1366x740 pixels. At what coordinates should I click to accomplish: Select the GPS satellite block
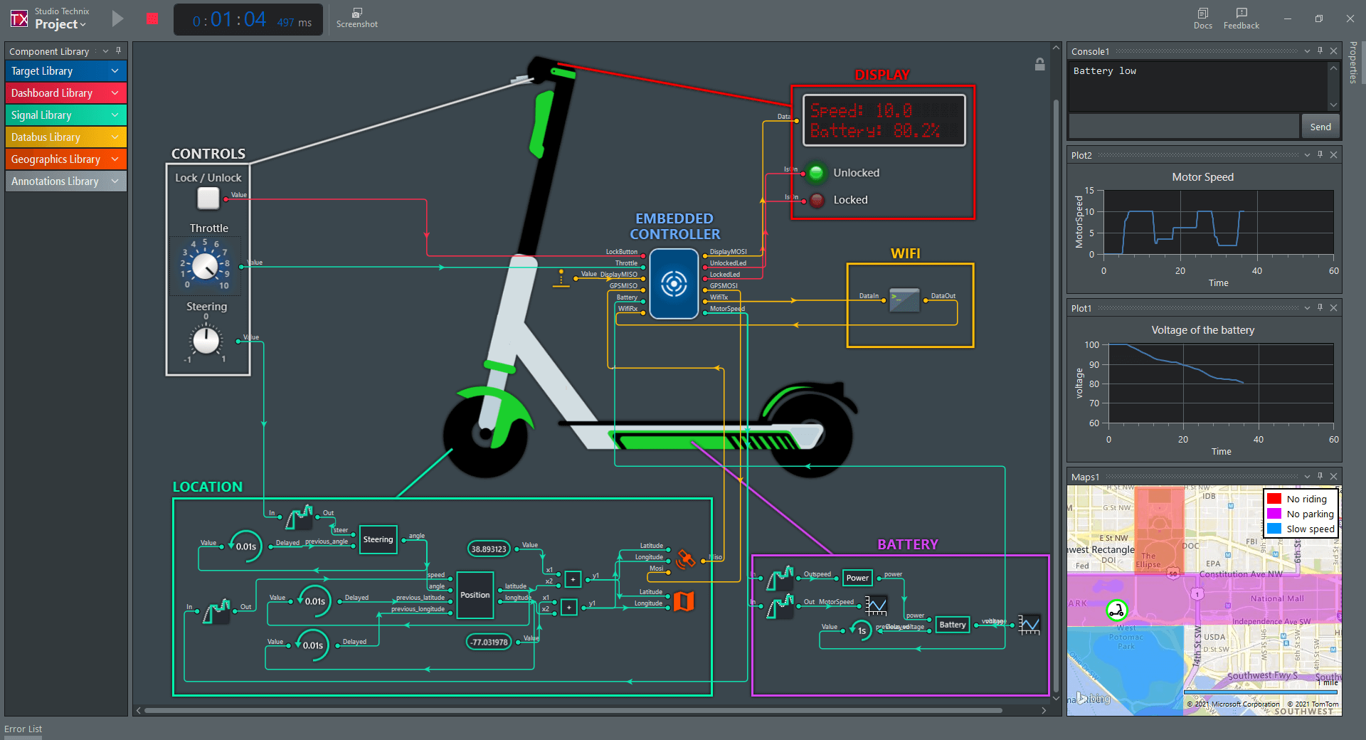[686, 559]
